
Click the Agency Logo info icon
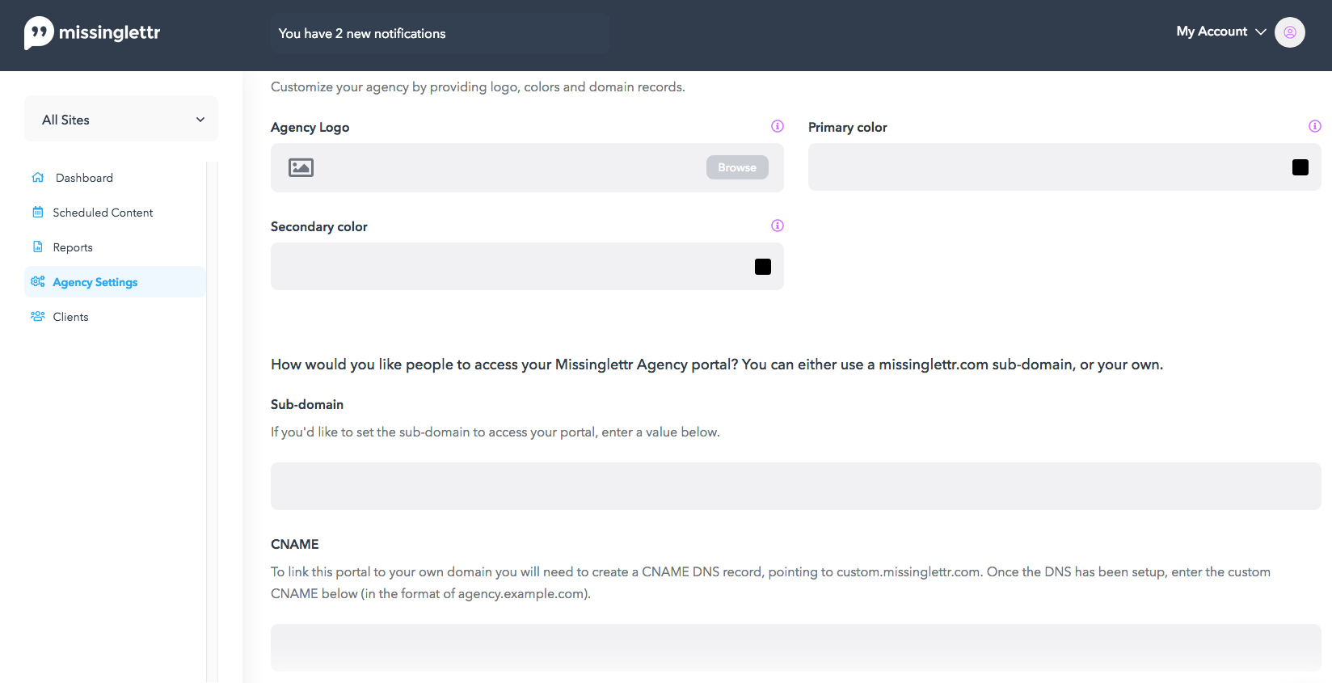[x=778, y=126]
